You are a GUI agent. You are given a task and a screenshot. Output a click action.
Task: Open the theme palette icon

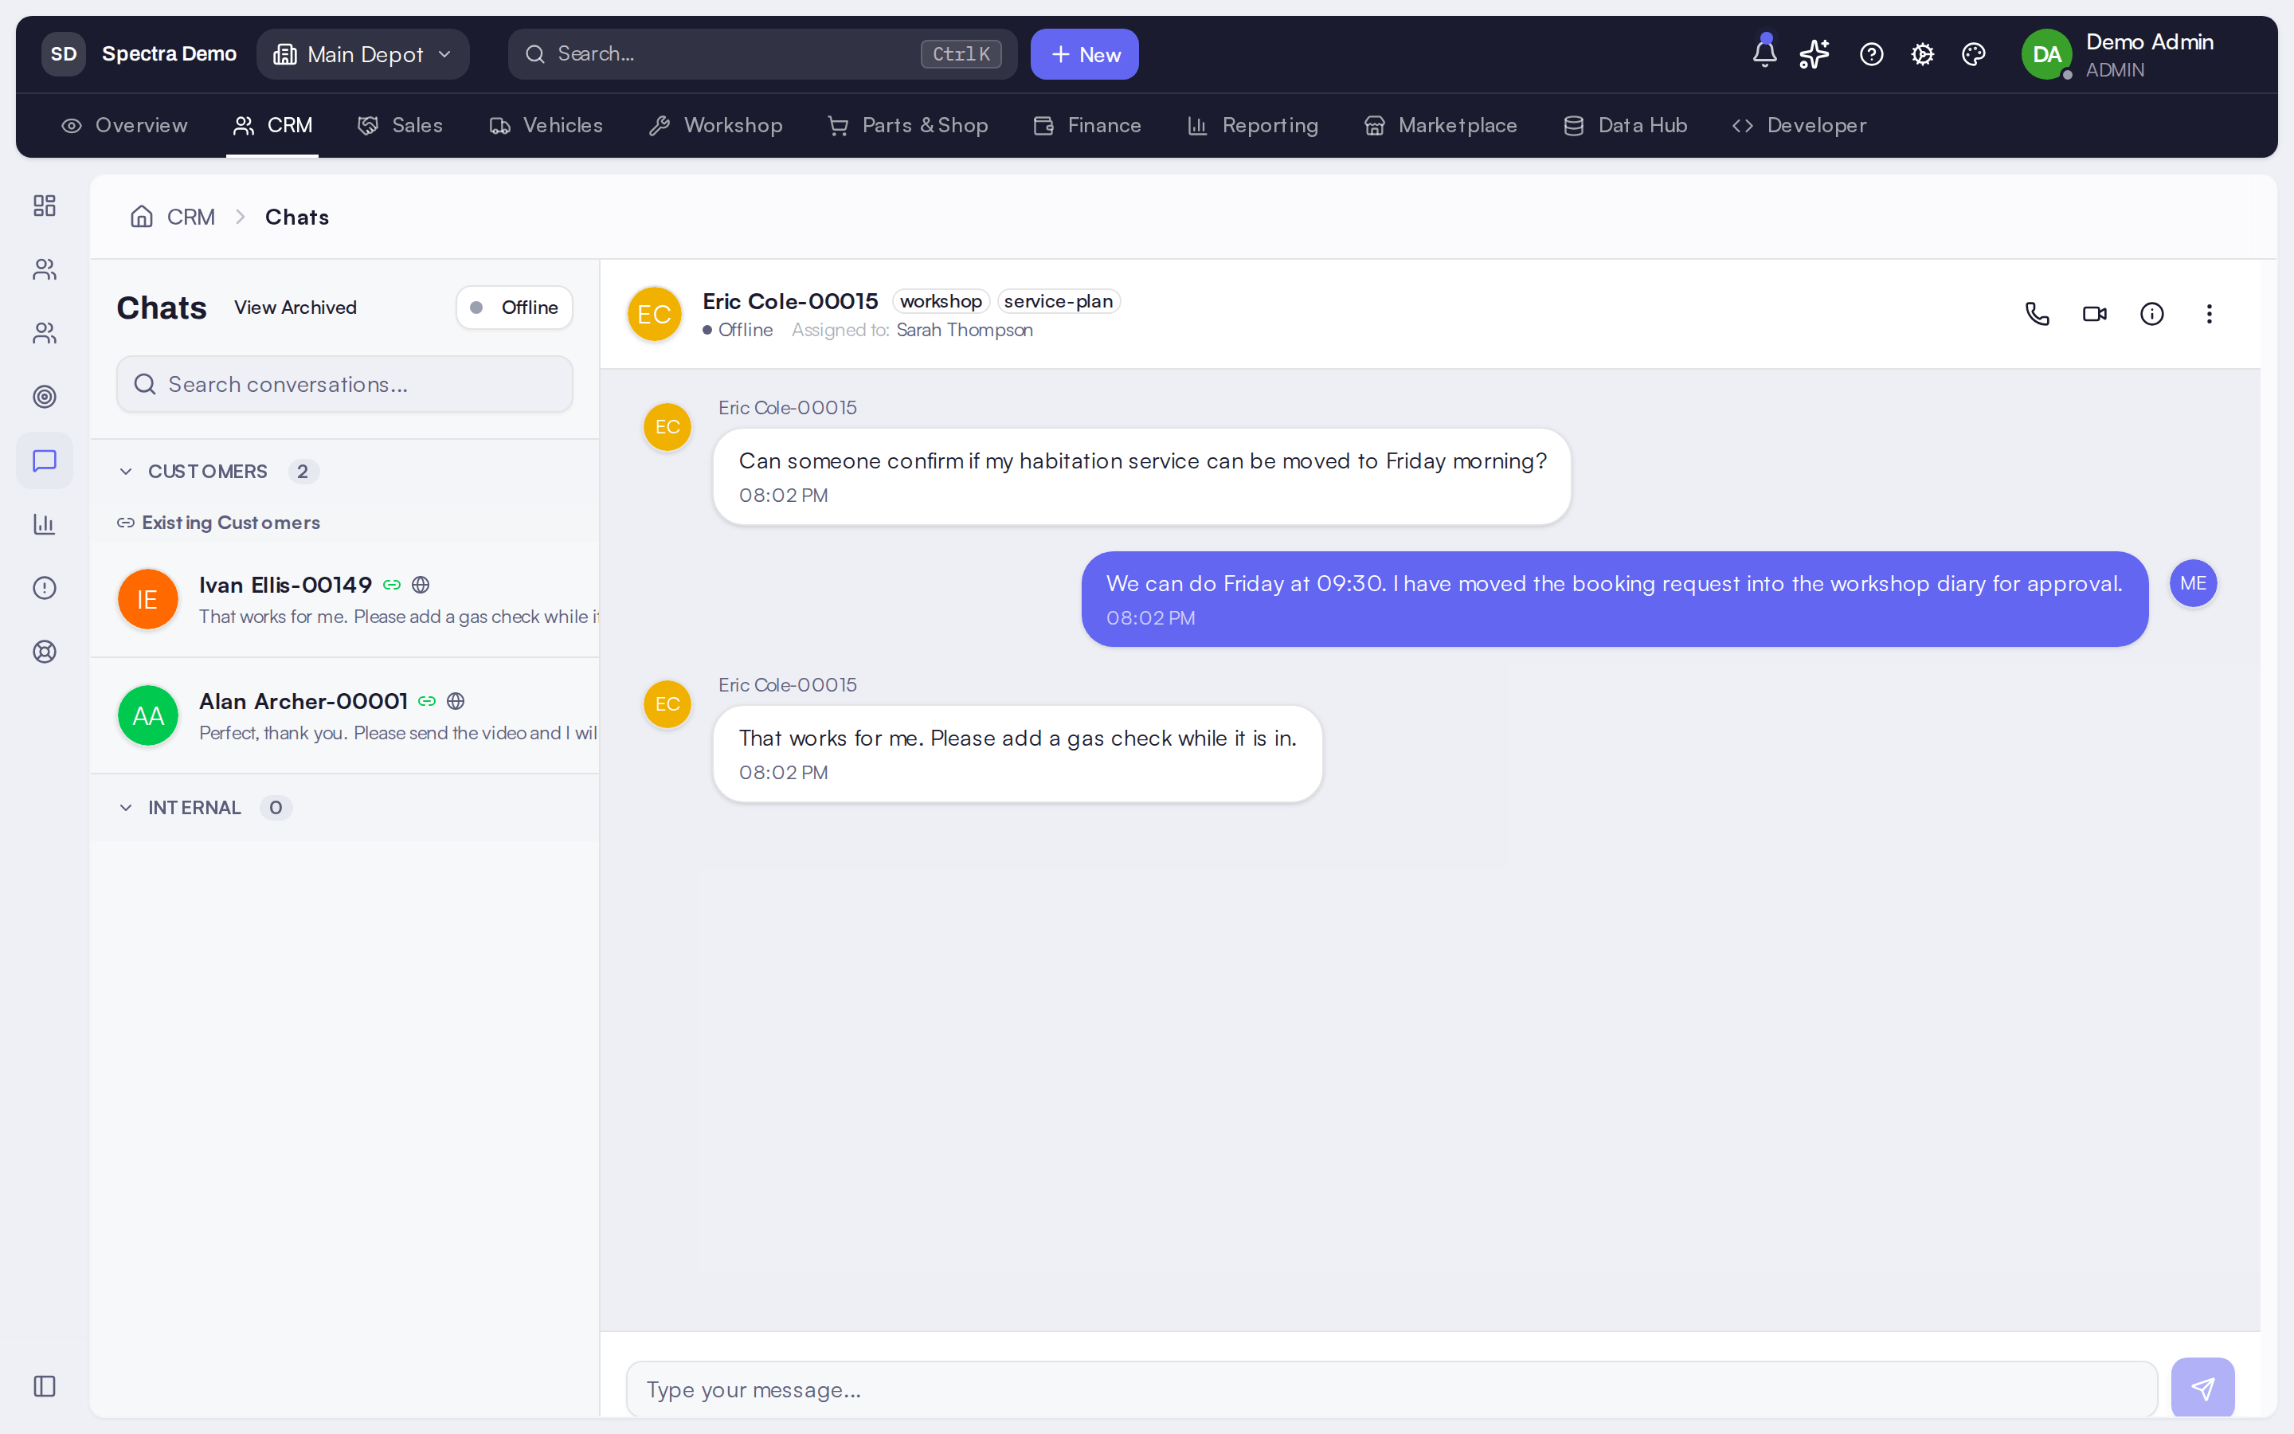click(1974, 54)
